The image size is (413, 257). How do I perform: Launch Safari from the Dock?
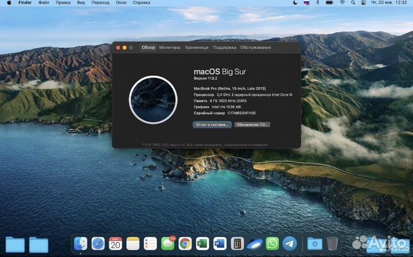pos(98,244)
